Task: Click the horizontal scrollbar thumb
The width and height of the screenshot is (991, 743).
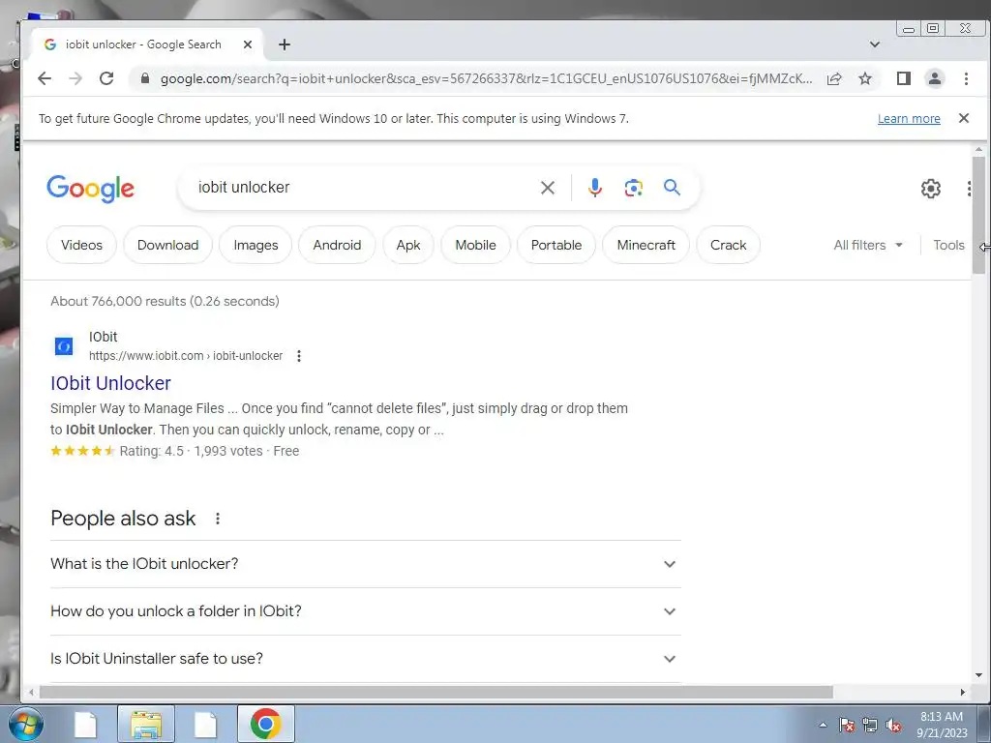Action: pos(436,693)
